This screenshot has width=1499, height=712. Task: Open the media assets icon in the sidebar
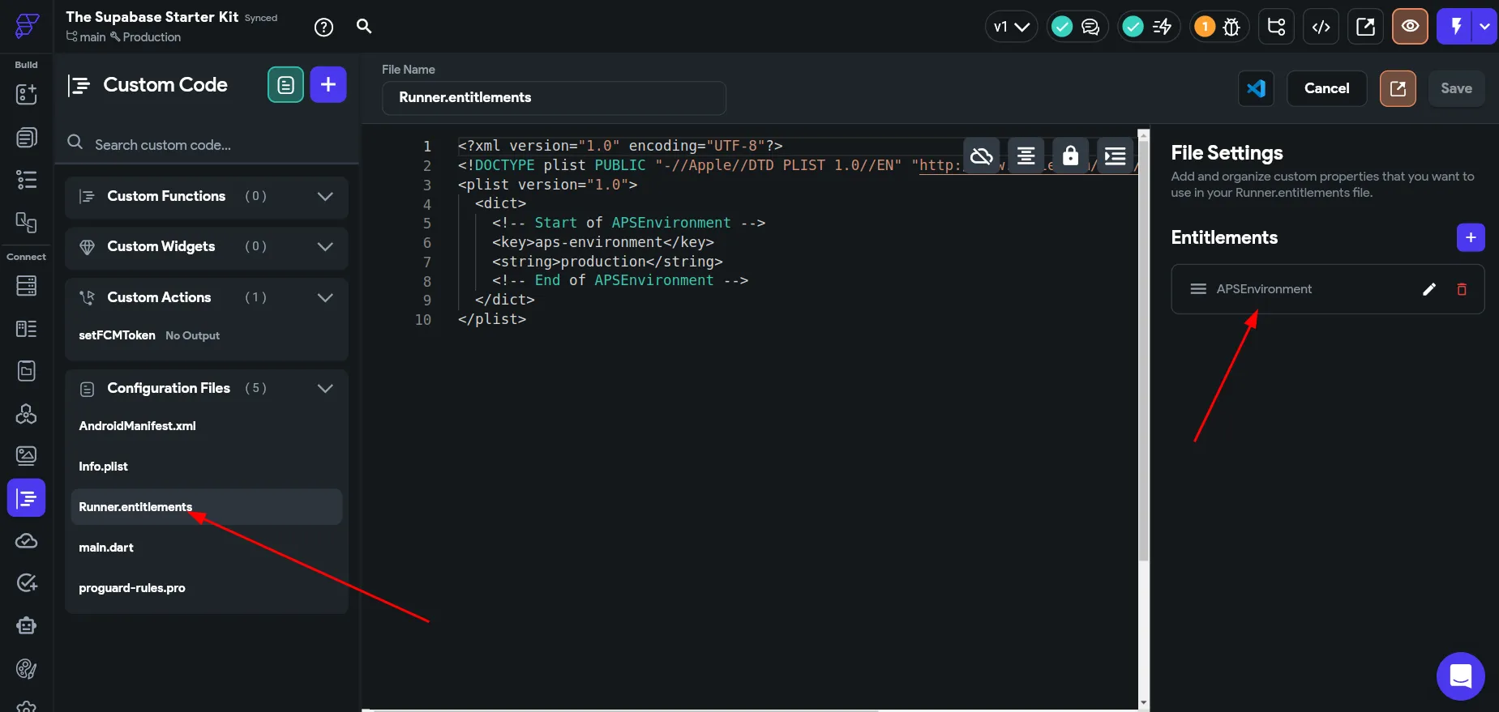26,456
